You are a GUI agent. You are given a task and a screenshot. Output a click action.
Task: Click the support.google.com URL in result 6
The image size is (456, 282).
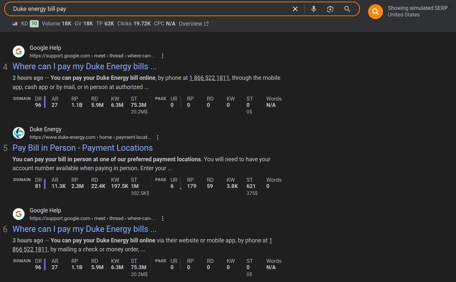tap(92, 218)
